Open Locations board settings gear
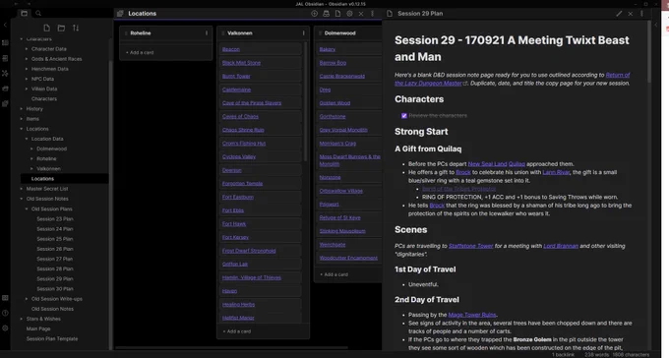This screenshot has width=669, height=358. click(x=349, y=14)
